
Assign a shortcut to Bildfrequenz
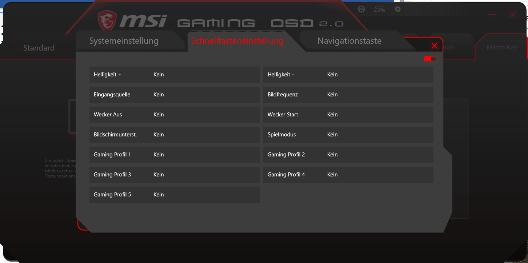pyautogui.click(x=348, y=95)
